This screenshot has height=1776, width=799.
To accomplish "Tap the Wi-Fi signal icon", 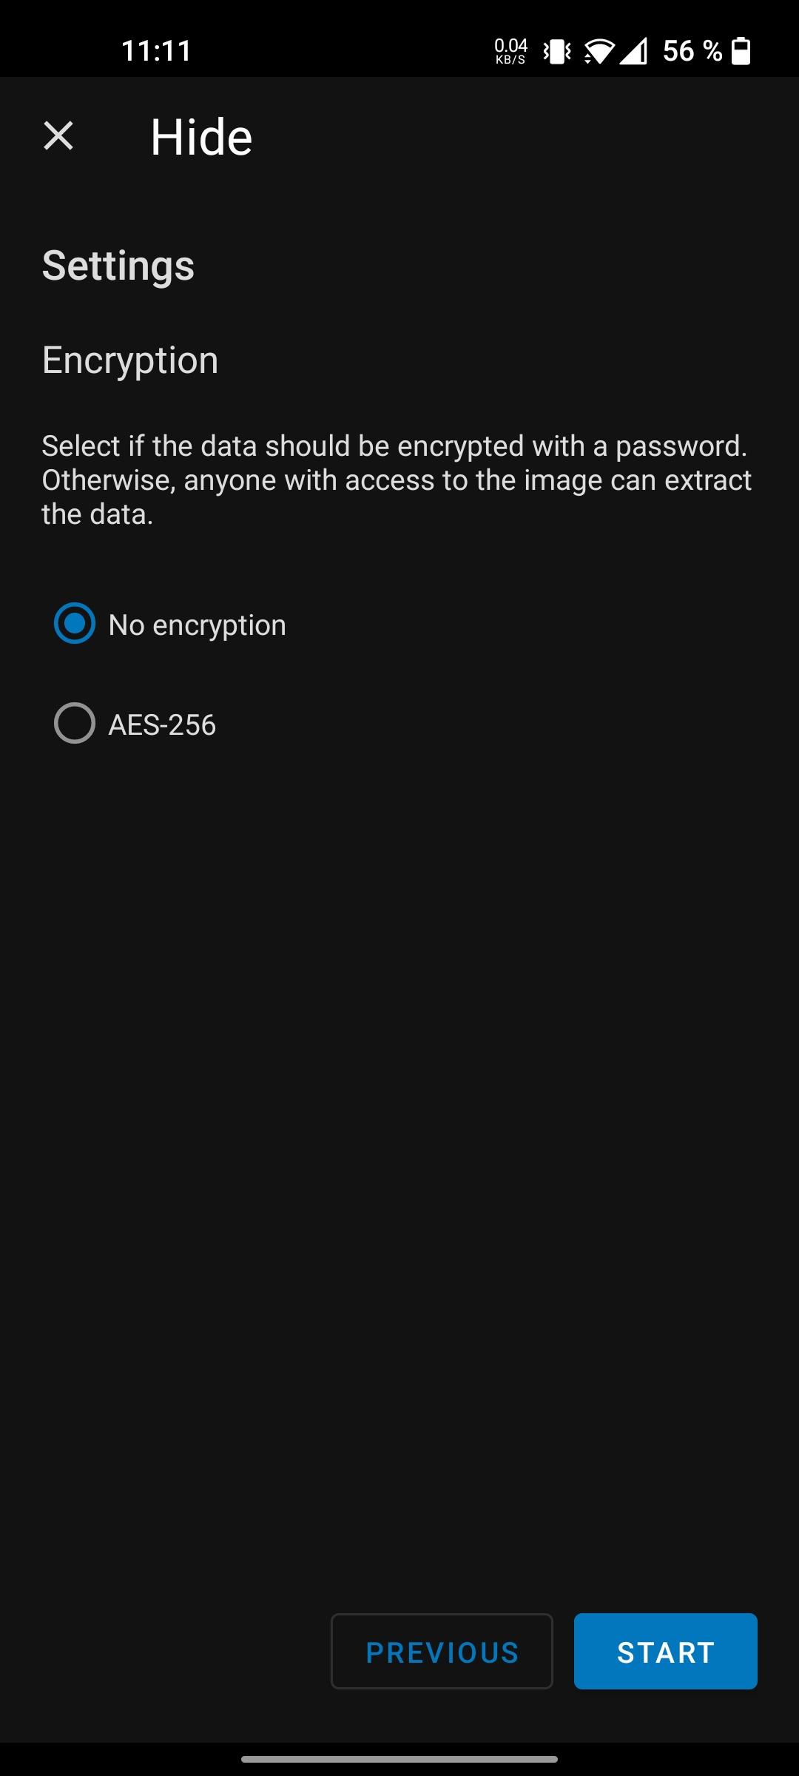I will [x=599, y=52].
